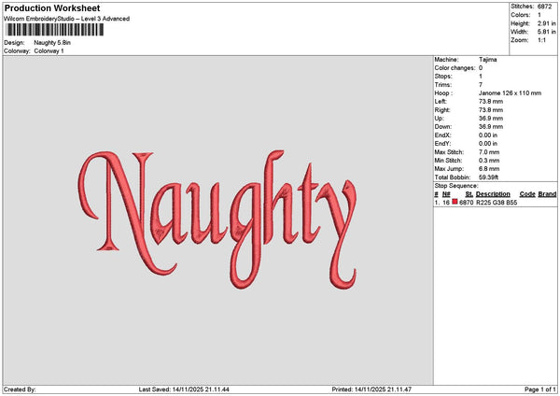Screen dimensions: 560x396
Task: Click the 'Created By:' footer label
Action: (x=20, y=389)
